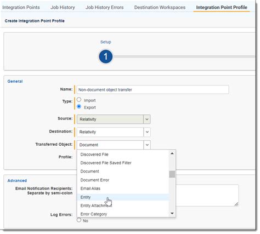Switch to the Job History tab
Image resolution: width=260 pixels, height=234 pixels.
(x=63, y=8)
